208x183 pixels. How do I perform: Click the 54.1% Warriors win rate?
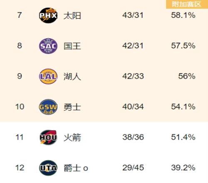tap(183, 107)
